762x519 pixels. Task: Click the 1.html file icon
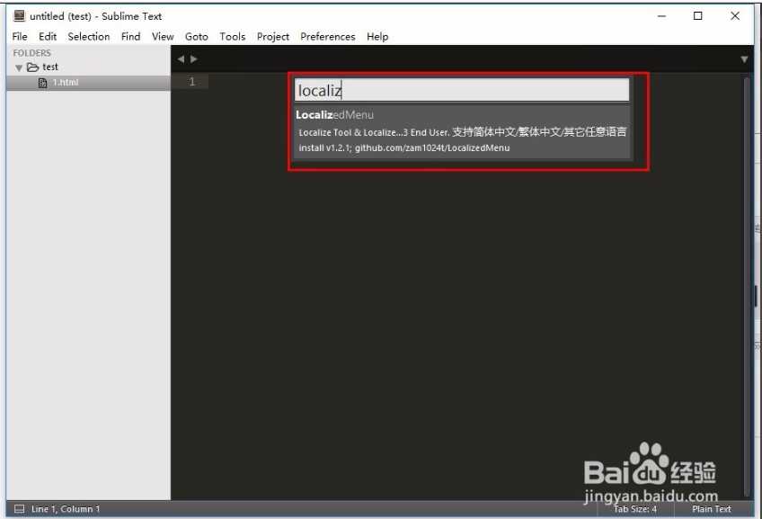pyautogui.click(x=43, y=83)
